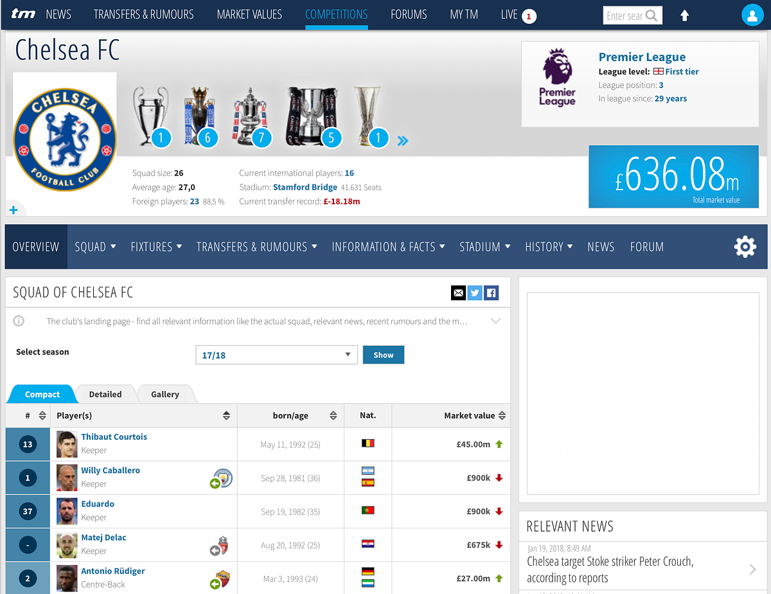Click the upward arrow icon in header

(685, 15)
